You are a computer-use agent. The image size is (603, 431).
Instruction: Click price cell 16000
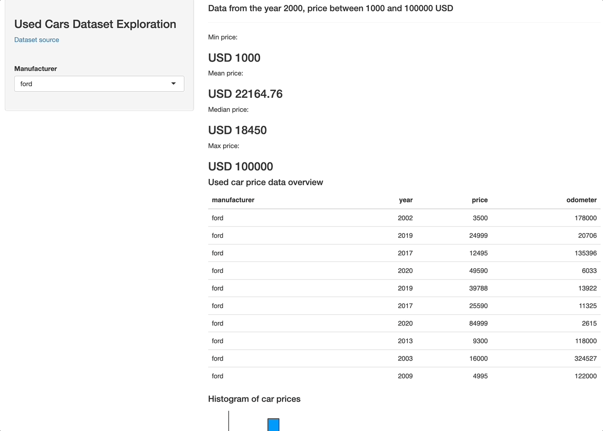click(479, 358)
